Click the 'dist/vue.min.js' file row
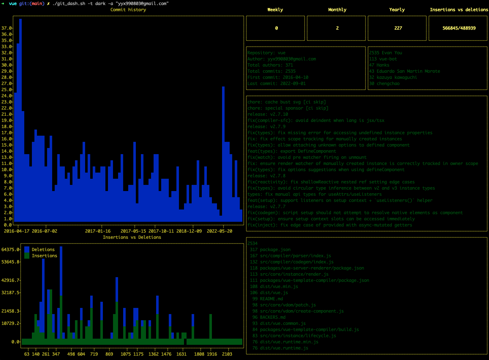489x360 pixels. coord(274,287)
